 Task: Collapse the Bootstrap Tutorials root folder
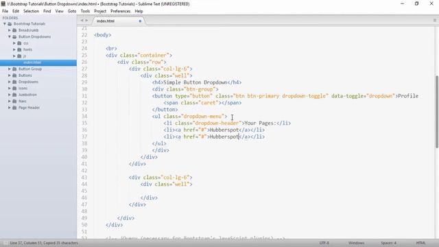5,24
